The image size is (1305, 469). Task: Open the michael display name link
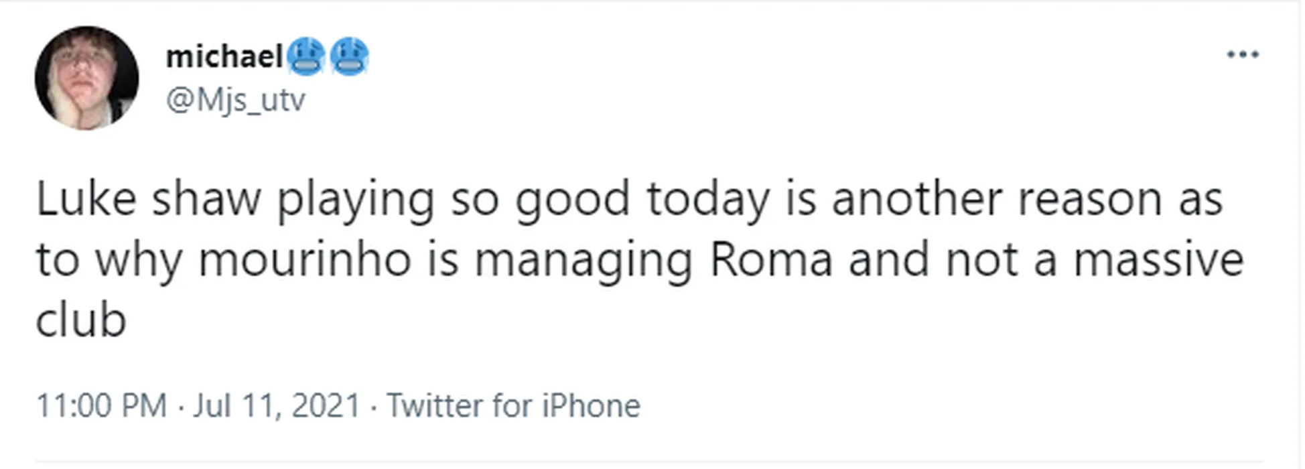coord(224,56)
